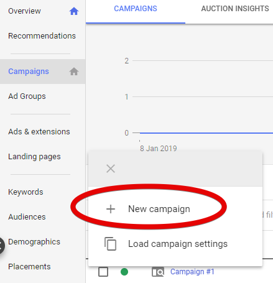The image size is (273, 283).
Task: Go to Recommendations in the sidebar
Action: tap(42, 36)
